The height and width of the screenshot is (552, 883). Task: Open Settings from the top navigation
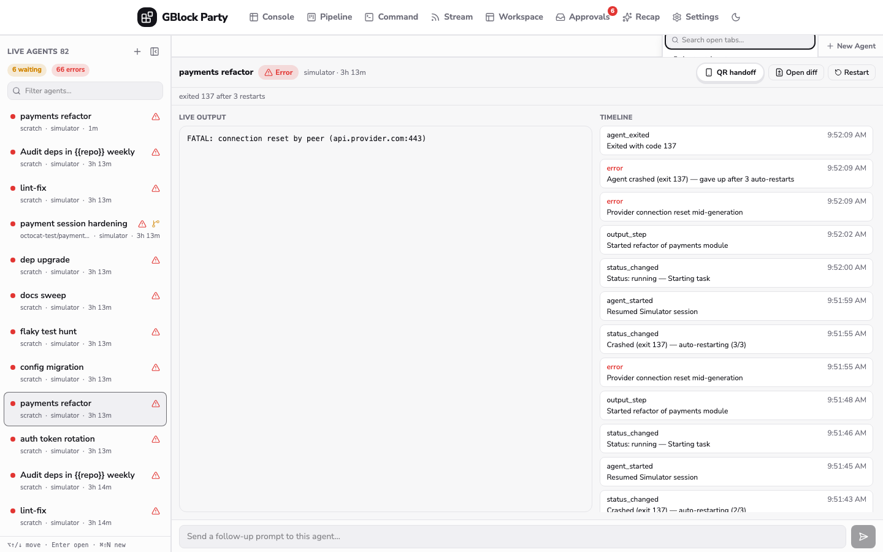(x=695, y=17)
